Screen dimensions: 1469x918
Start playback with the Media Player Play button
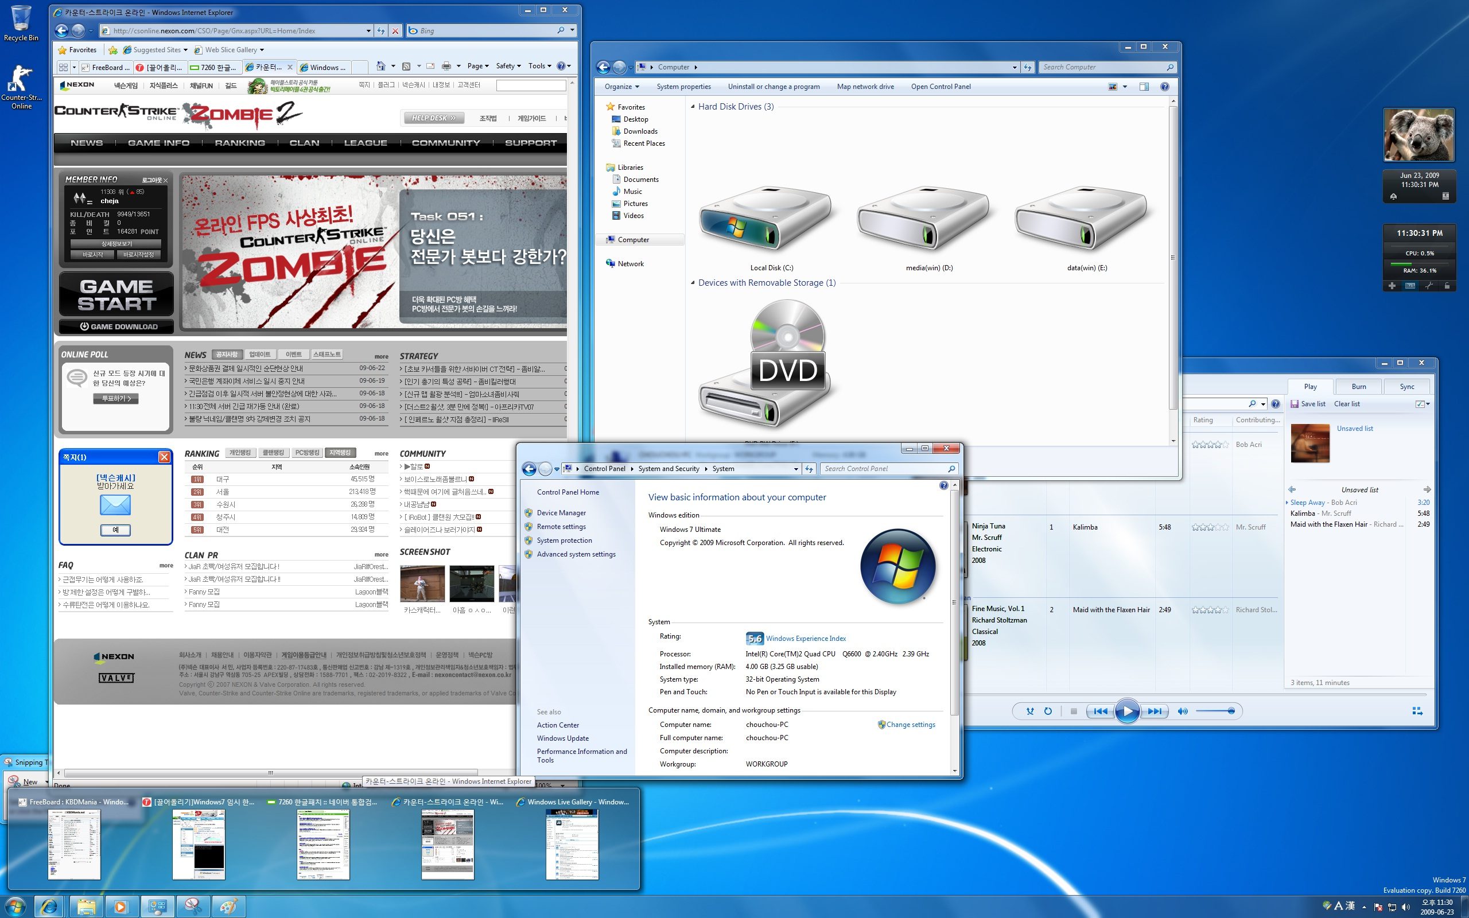pos(1127,711)
